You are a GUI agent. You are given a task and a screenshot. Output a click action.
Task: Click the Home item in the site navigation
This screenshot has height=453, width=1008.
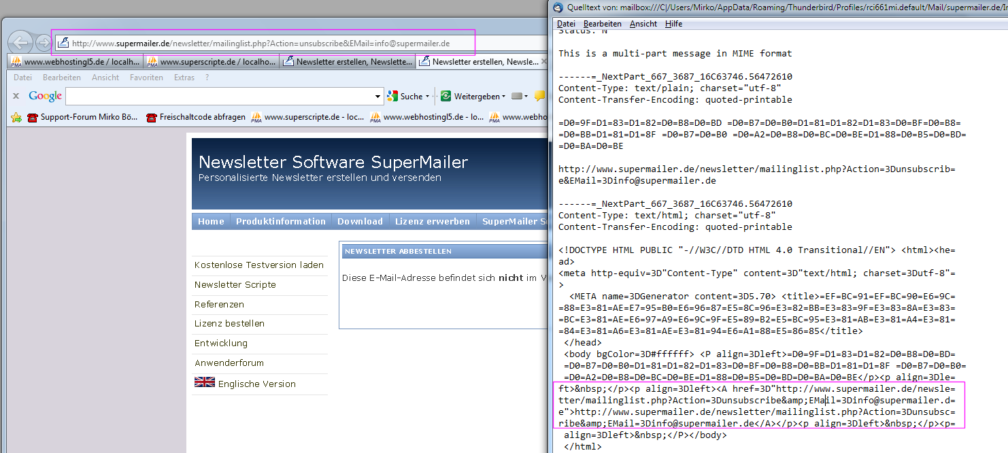click(211, 221)
